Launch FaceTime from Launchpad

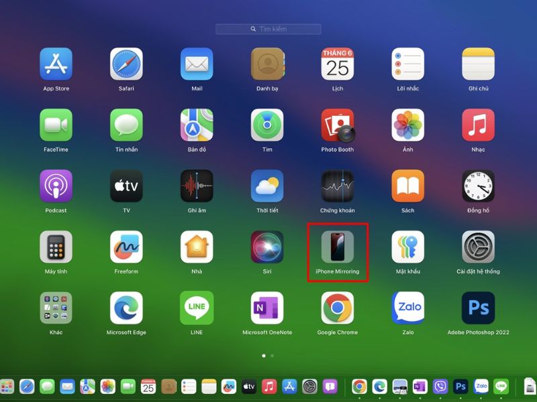tap(56, 125)
